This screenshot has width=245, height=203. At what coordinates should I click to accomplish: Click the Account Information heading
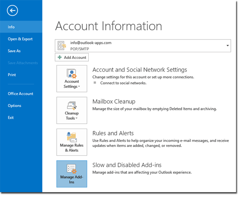click(109, 26)
